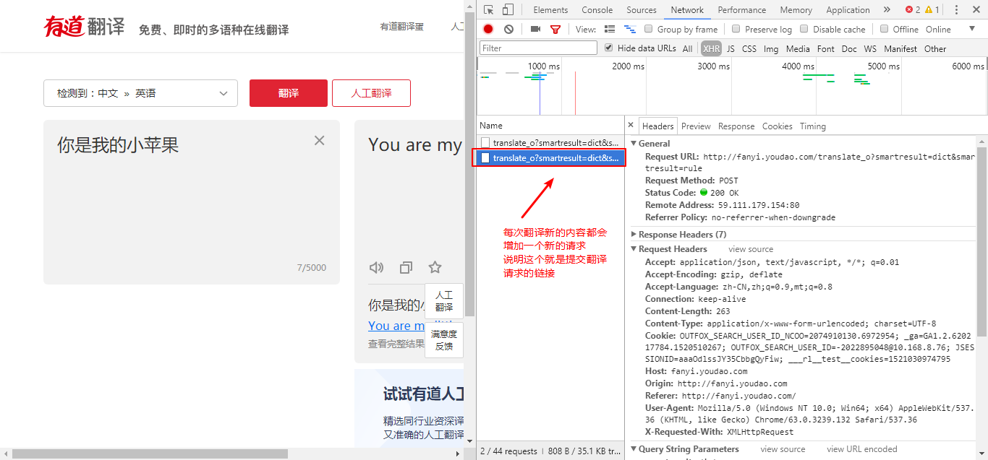This screenshot has width=988, height=460.
Task: Enable Disable cache checkbox
Action: point(804,29)
